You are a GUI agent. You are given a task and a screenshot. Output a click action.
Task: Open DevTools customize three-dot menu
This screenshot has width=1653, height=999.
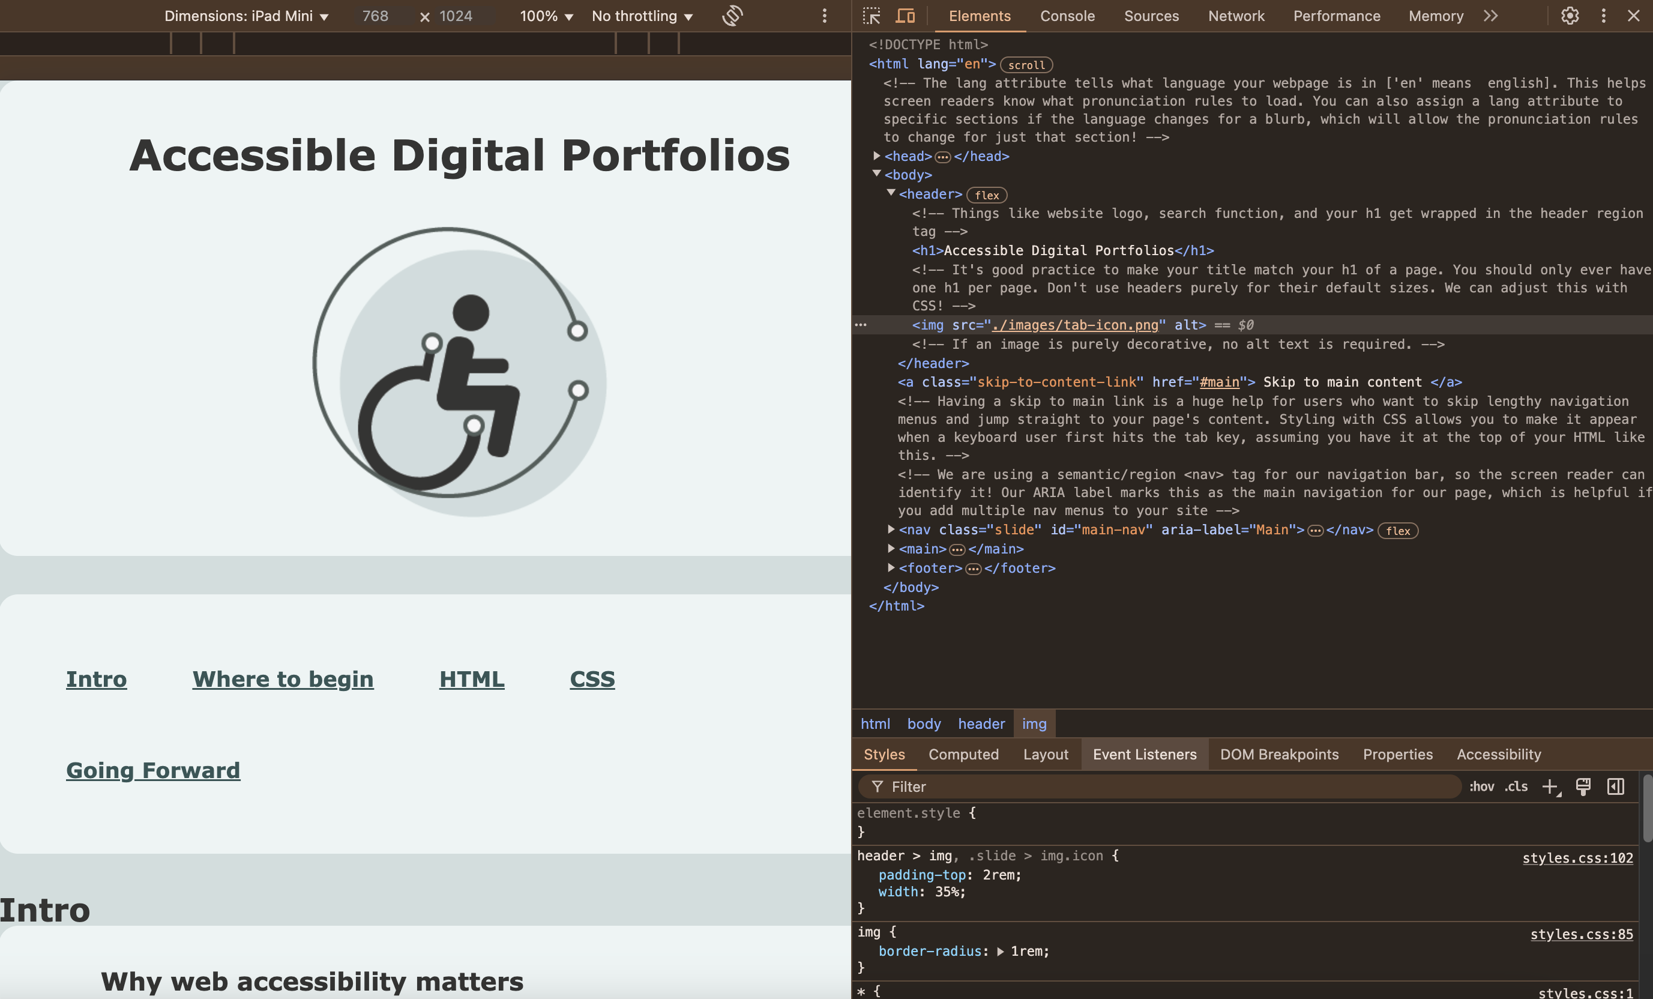click(1604, 16)
